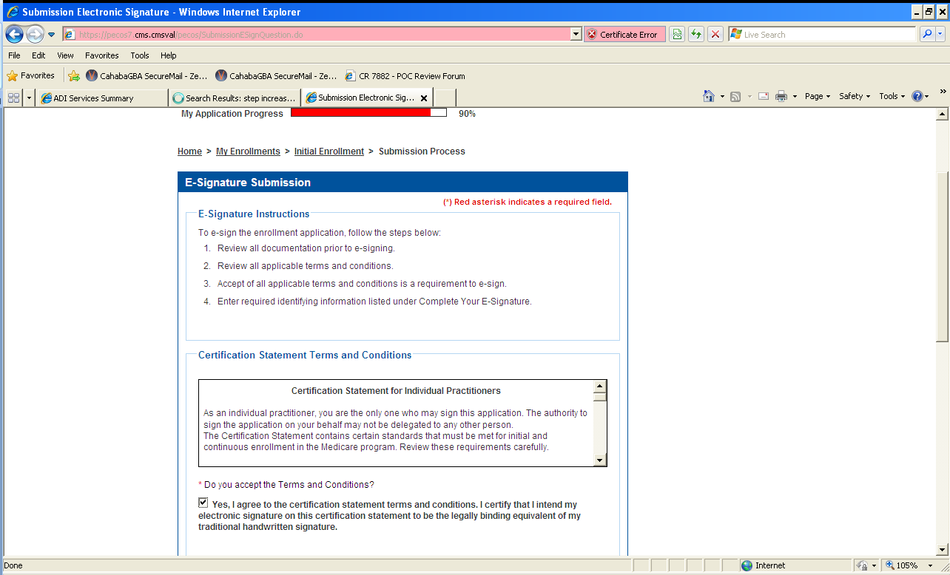Image resolution: width=950 pixels, height=575 pixels.
Task: Click the Read Mail envelope icon
Action: [764, 97]
